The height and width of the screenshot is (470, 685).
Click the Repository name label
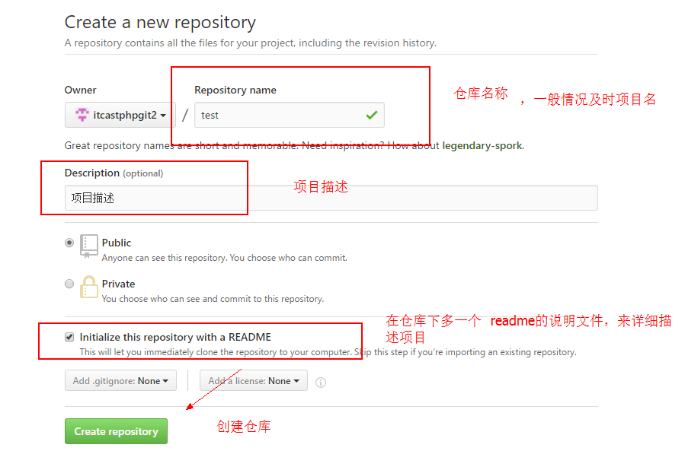point(235,90)
